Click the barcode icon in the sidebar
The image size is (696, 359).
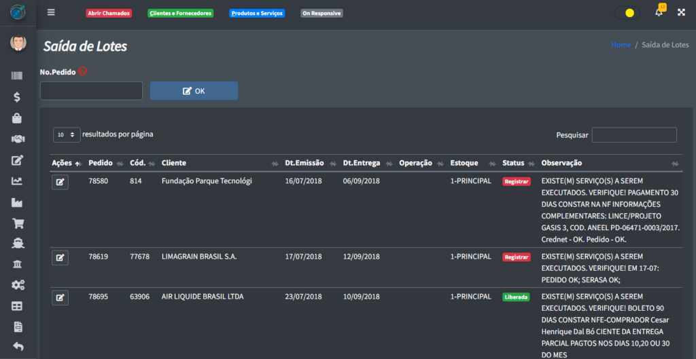click(18, 77)
